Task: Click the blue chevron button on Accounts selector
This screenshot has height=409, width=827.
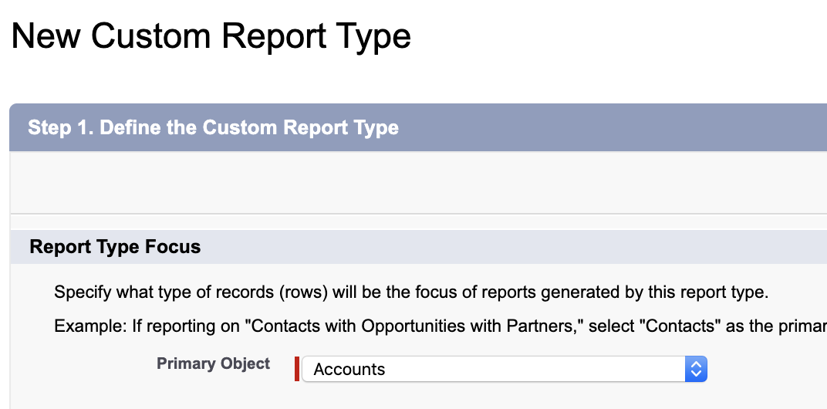Action: 696,369
